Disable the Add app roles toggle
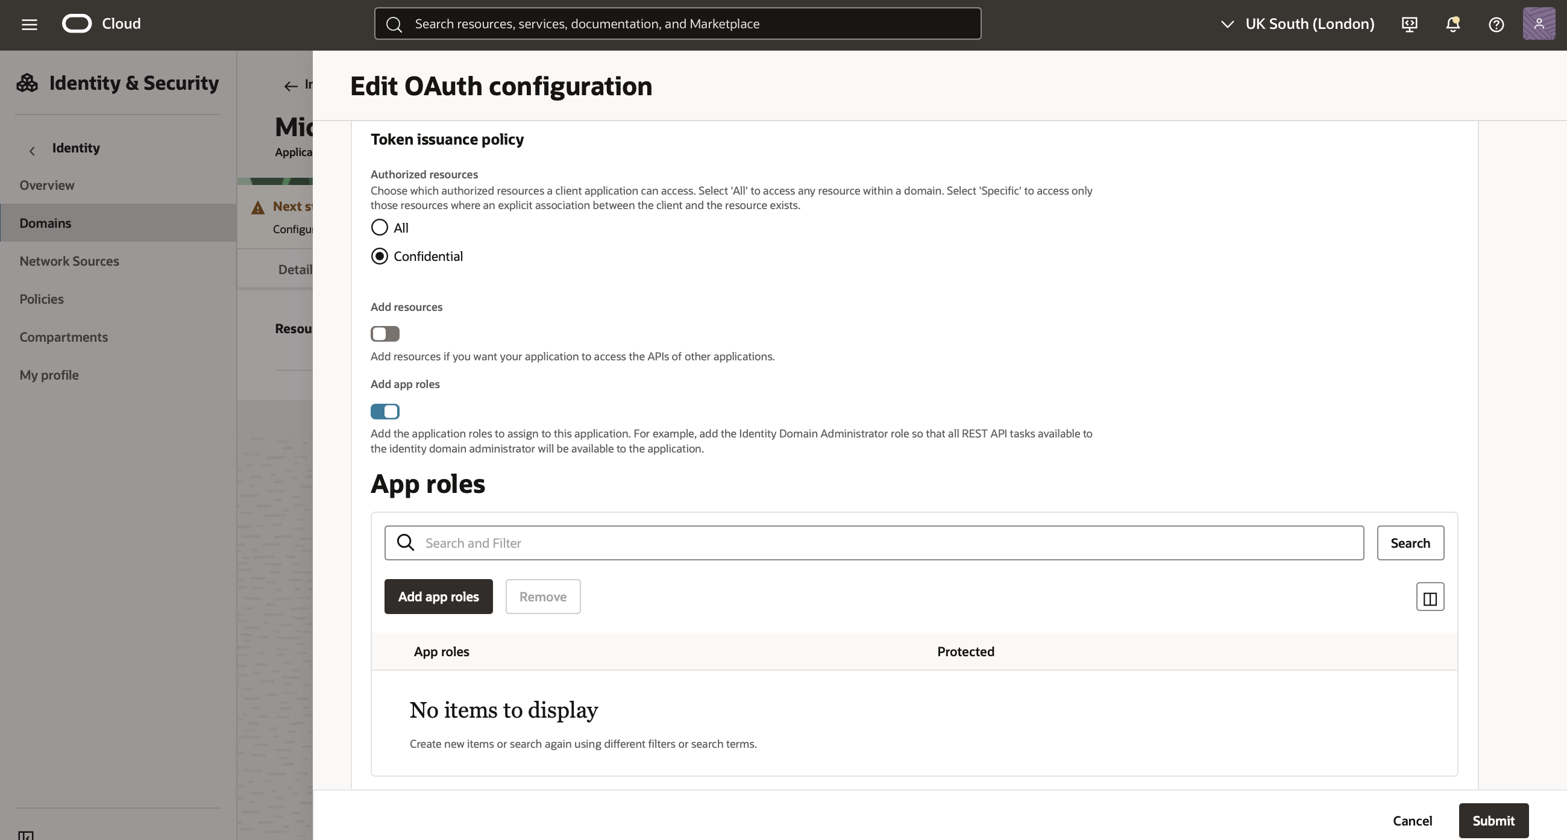Screen dimensions: 1567x840 point(385,411)
